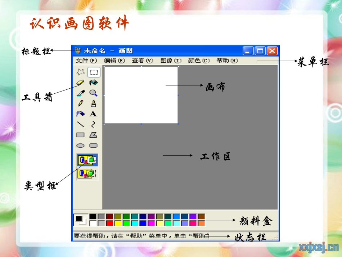Maximize the Paint window
Screen dimensions: 342x257
click(x=260, y=51)
